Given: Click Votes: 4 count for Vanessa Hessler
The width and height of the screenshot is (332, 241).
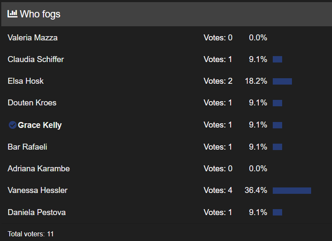Looking at the screenshot, I should 218,190.
